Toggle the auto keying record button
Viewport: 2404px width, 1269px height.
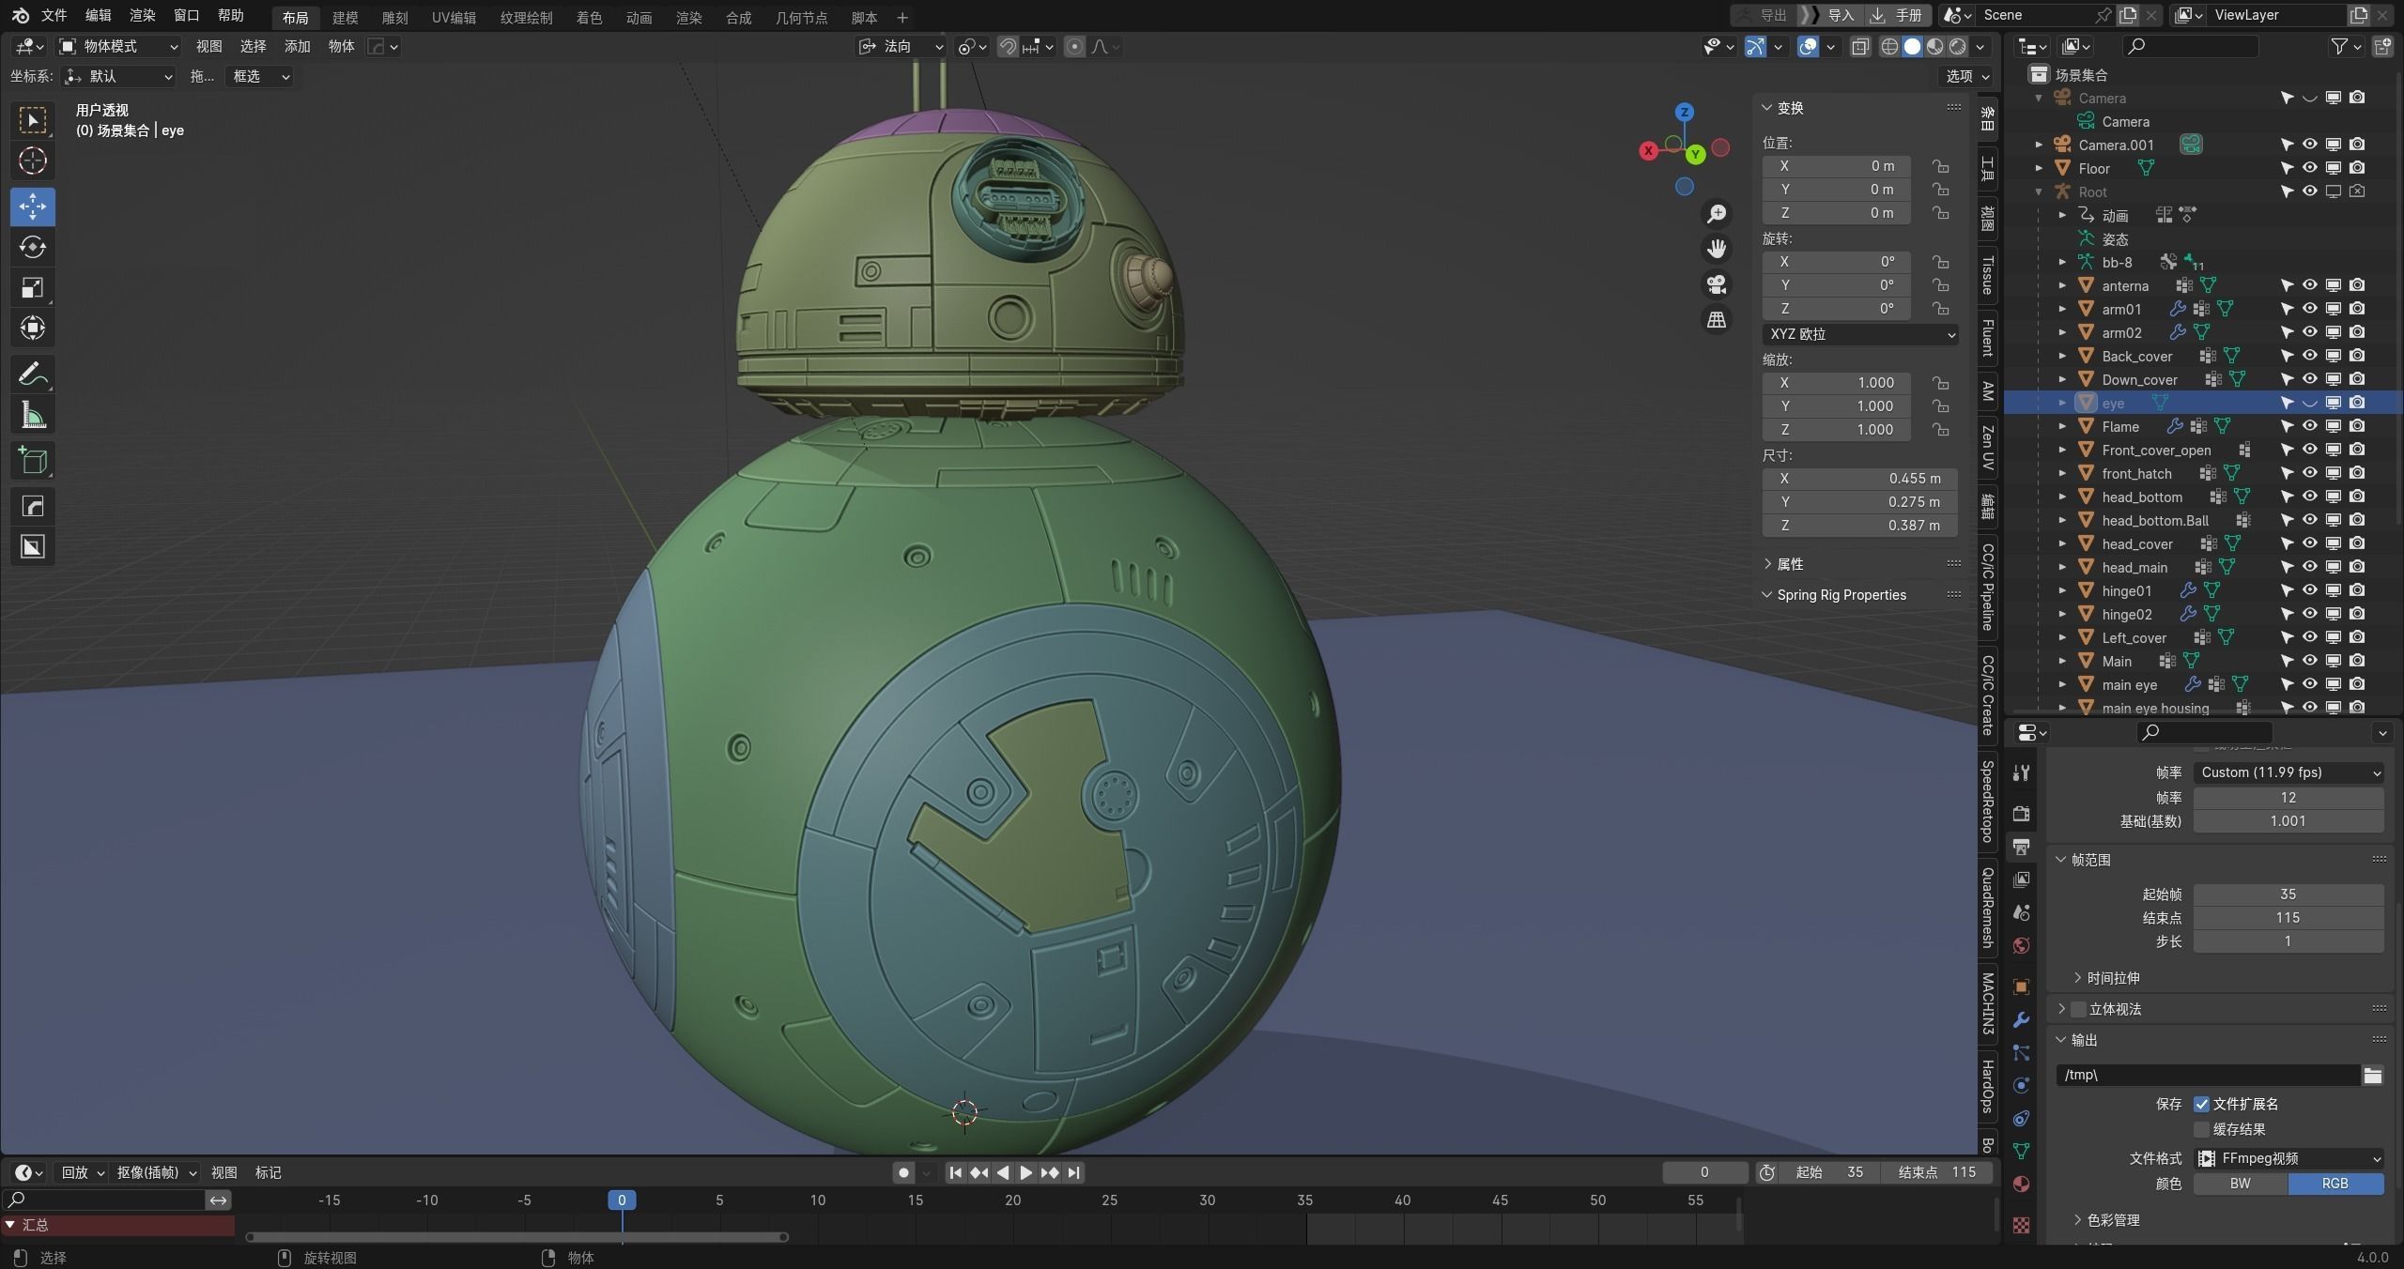[903, 1172]
